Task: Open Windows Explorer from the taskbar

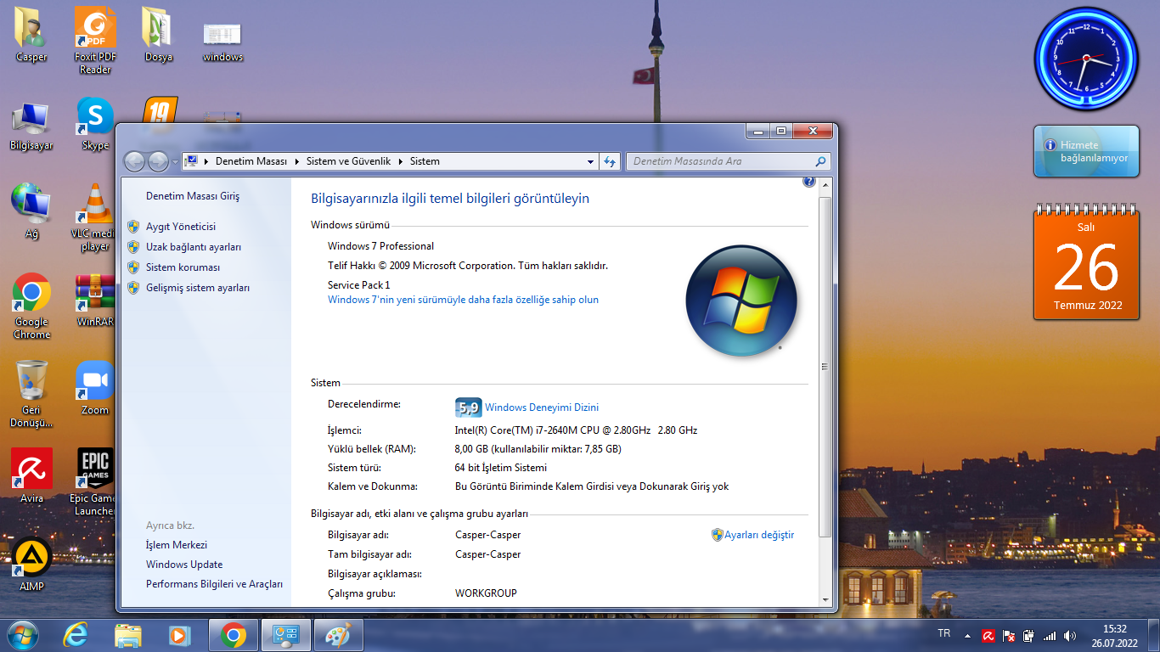Action: coord(128,635)
